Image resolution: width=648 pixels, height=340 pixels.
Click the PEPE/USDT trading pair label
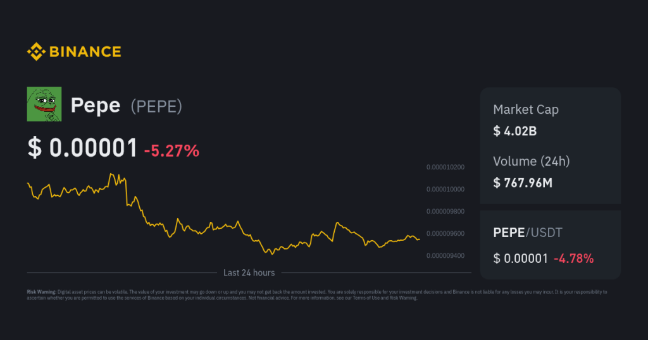pos(528,233)
